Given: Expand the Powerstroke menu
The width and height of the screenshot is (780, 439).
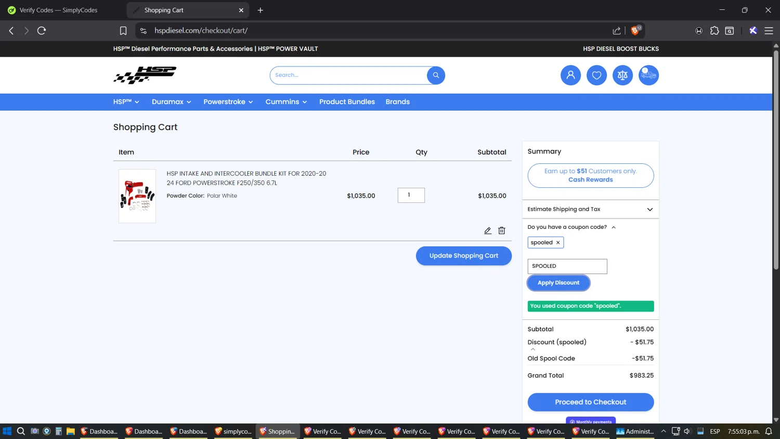Looking at the screenshot, I should coord(228,102).
